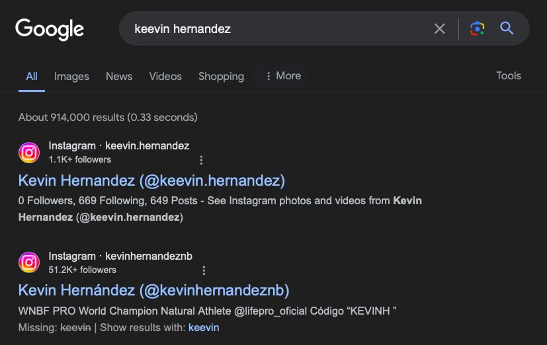Click first result's Instagram favicon

click(29, 153)
